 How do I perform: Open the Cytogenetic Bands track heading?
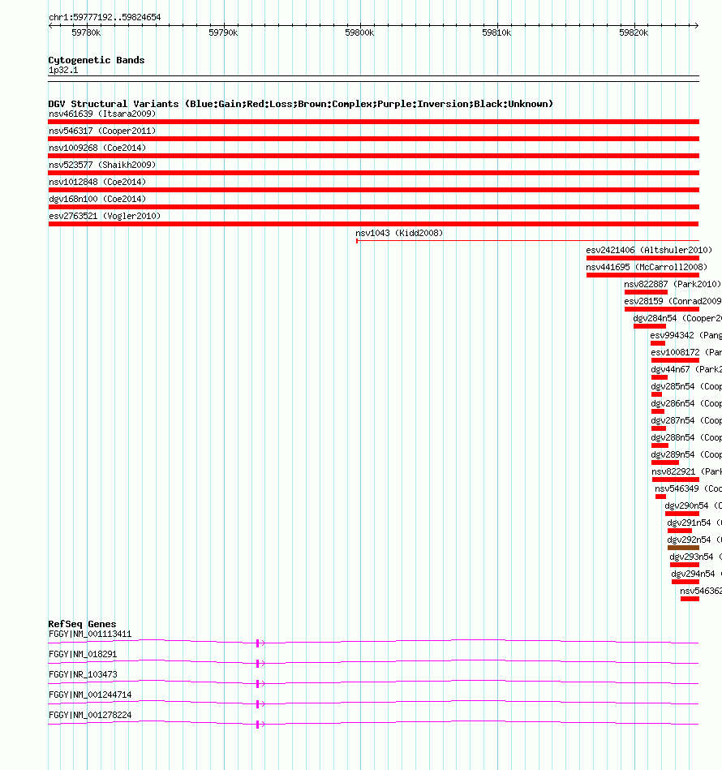click(97, 60)
